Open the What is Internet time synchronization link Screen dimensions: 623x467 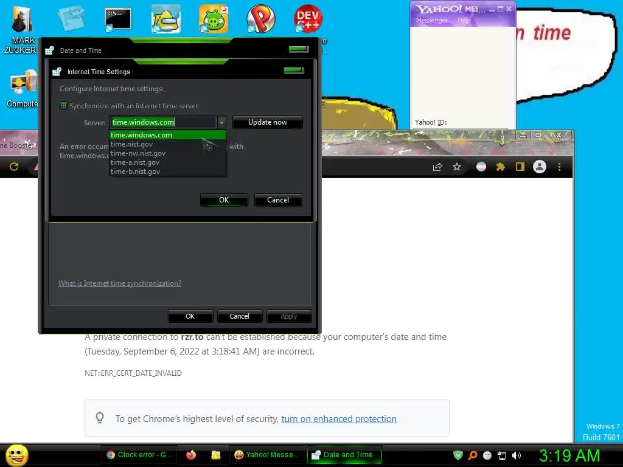coord(120,283)
